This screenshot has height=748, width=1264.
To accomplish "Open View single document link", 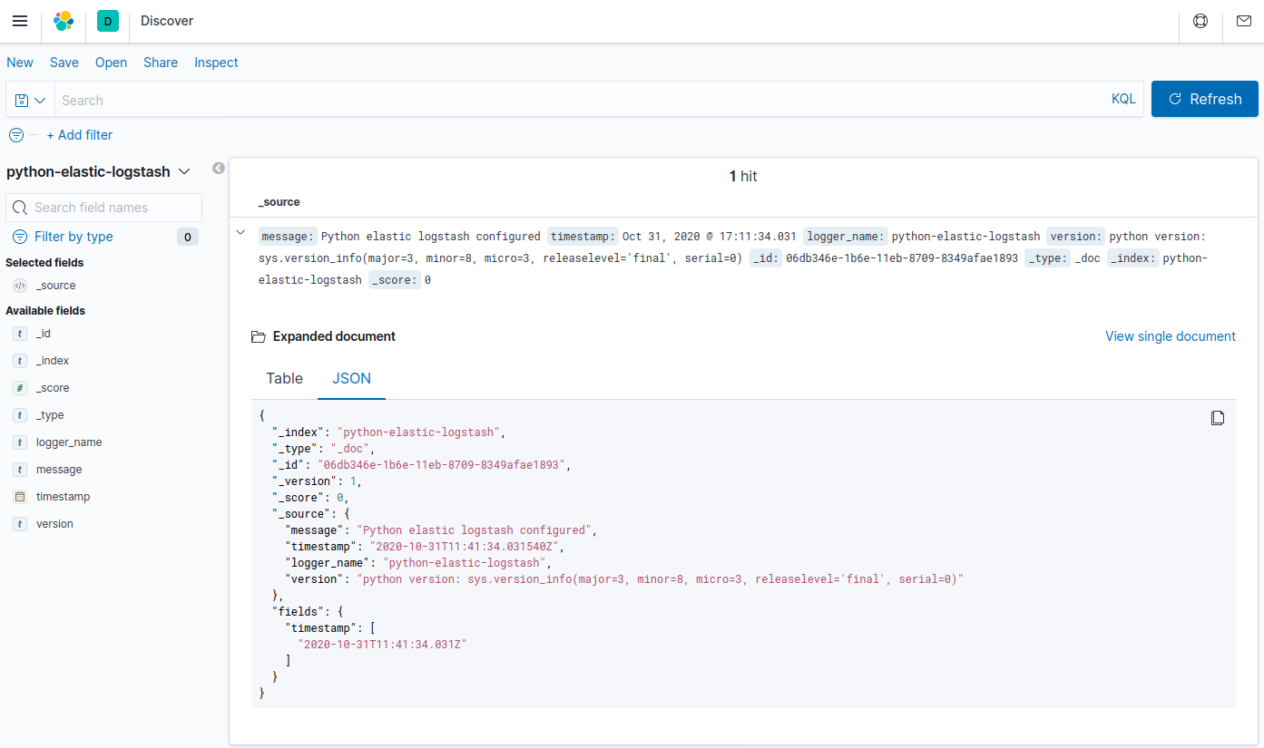I will coord(1171,336).
